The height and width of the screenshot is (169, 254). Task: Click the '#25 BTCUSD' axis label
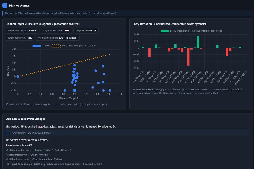[216, 77]
